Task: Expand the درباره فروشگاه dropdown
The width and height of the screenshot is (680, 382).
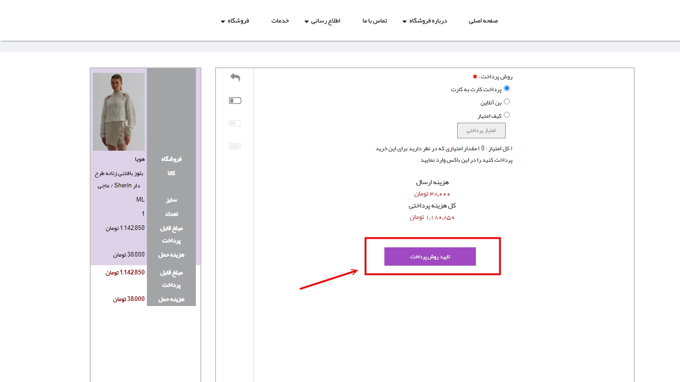Action: (425, 21)
